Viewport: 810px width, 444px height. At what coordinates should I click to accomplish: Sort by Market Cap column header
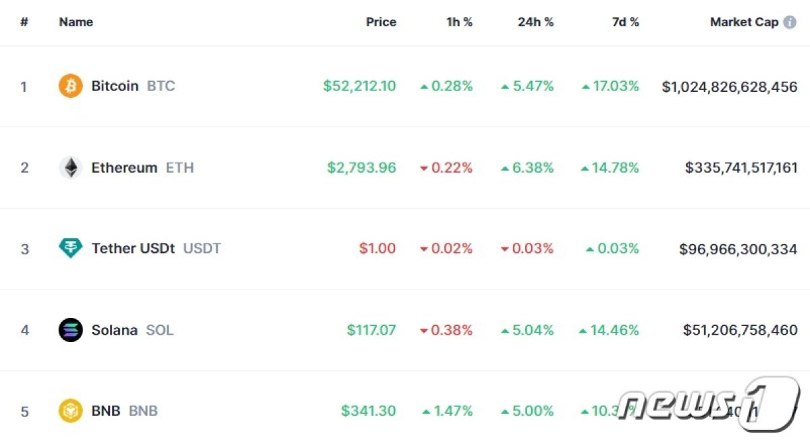744,22
